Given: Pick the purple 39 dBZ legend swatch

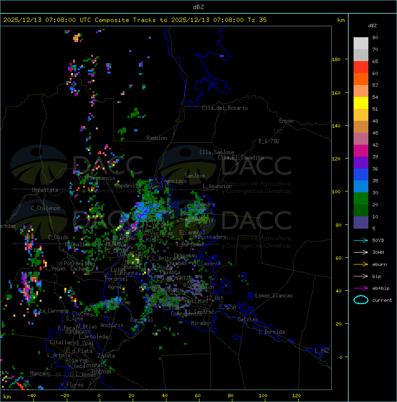Looking at the screenshot, I should 361,163.
